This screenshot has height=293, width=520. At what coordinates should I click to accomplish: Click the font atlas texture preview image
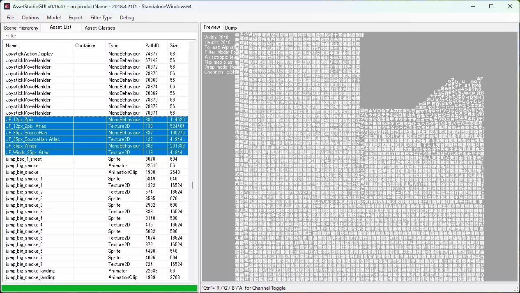360,157
